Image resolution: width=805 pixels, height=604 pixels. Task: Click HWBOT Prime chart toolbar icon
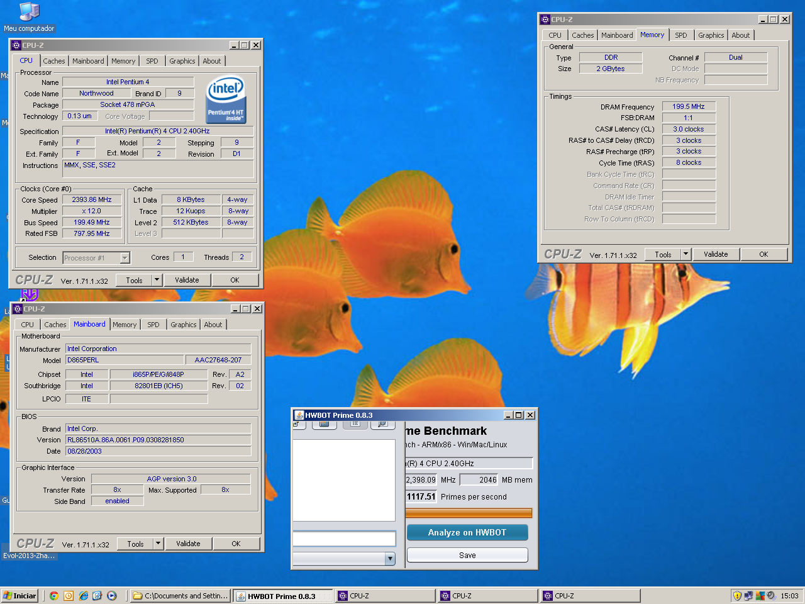coord(324,425)
